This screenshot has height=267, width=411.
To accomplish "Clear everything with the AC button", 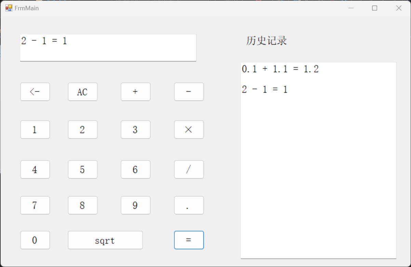I will [x=83, y=92].
